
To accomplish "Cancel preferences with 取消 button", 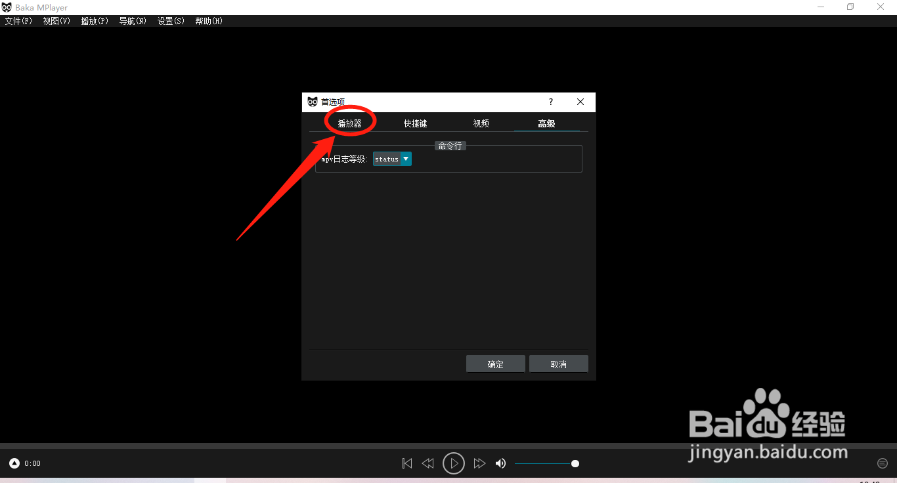I will tap(559, 364).
